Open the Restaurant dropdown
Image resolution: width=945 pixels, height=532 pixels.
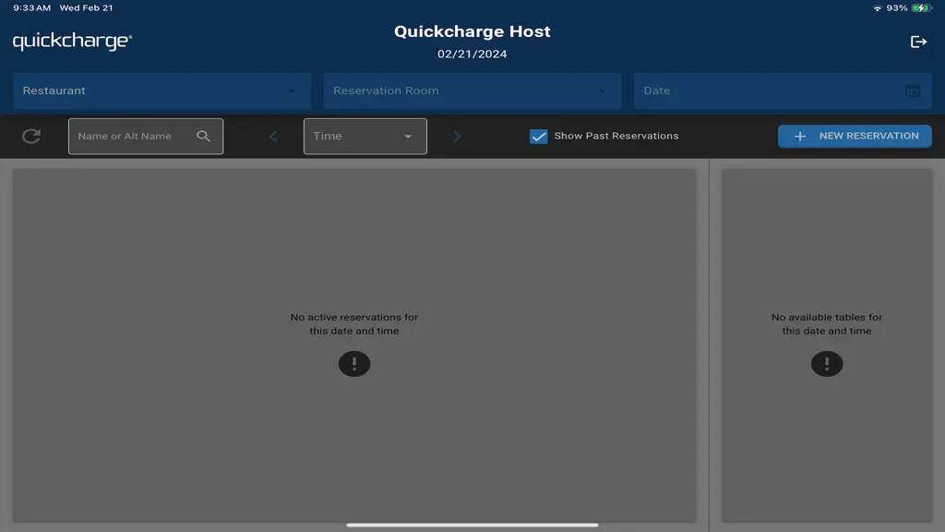(x=161, y=91)
